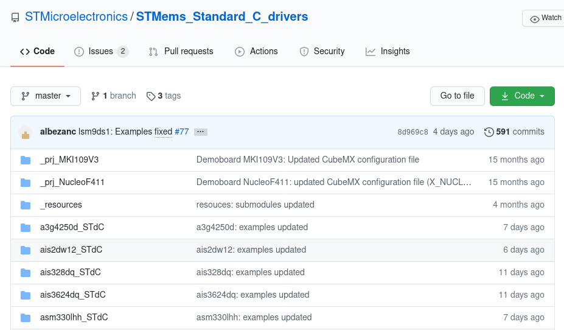The width and height of the screenshot is (564, 330).
Task: Click the folder icon beside asm330lhh_STdC
Action: pyautogui.click(x=26, y=318)
